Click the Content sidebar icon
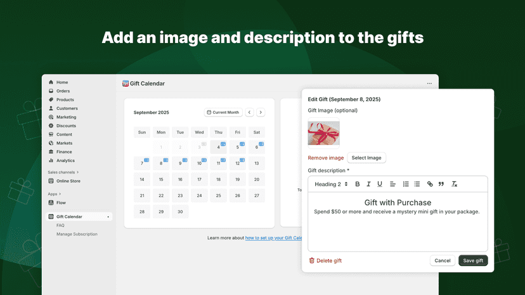The width and height of the screenshot is (525, 295). [x=51, y=134]
